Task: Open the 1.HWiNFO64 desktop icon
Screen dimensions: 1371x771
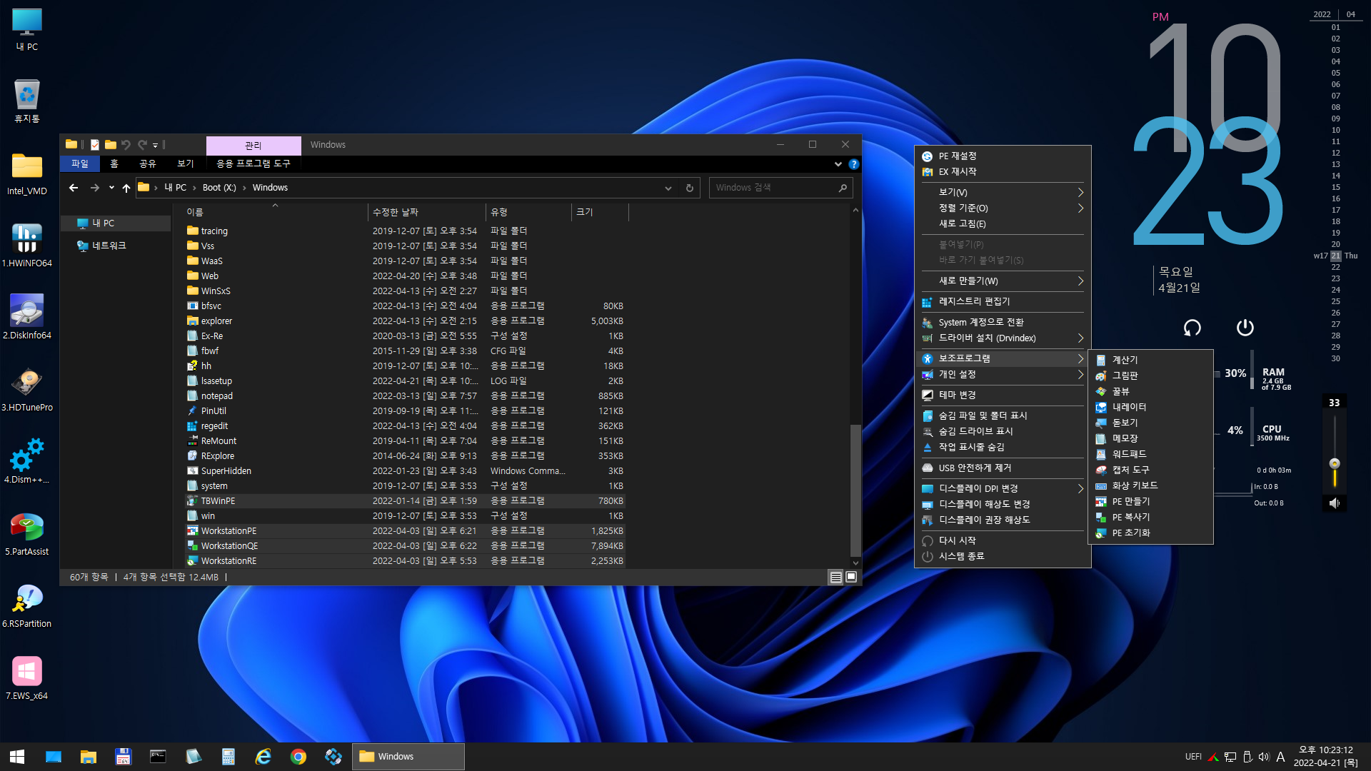Action: 27,245
